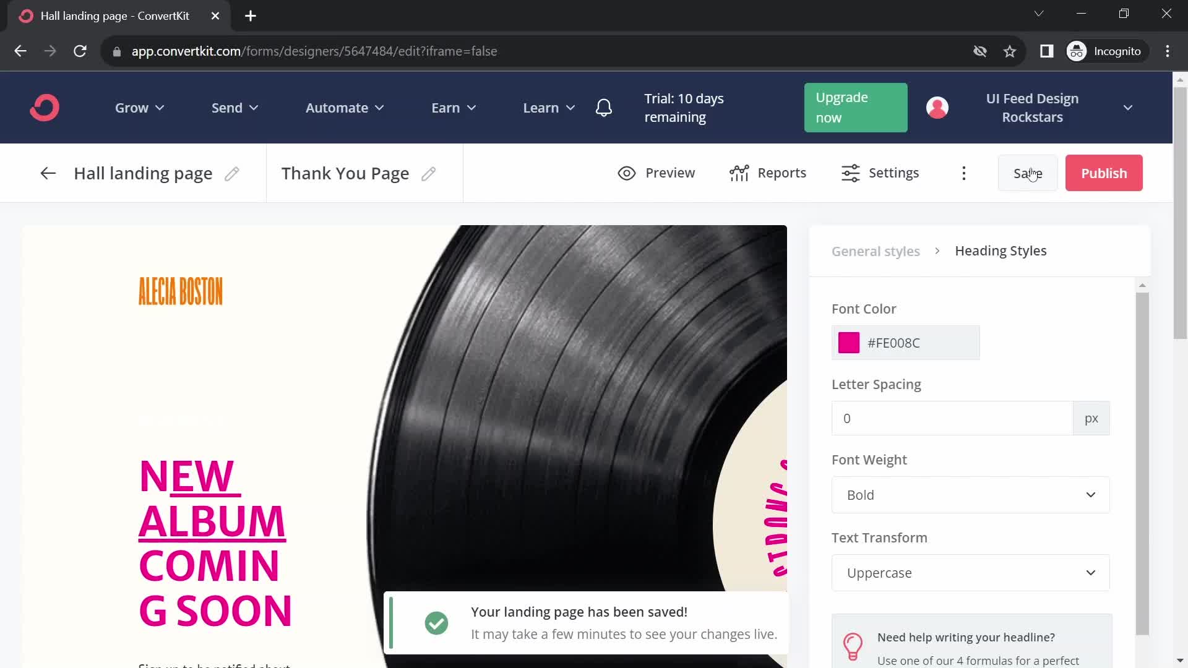Click the pink font color swatch
This screenshot has width=1188, height=668.
pyautogui.click(x=847, y=343)
